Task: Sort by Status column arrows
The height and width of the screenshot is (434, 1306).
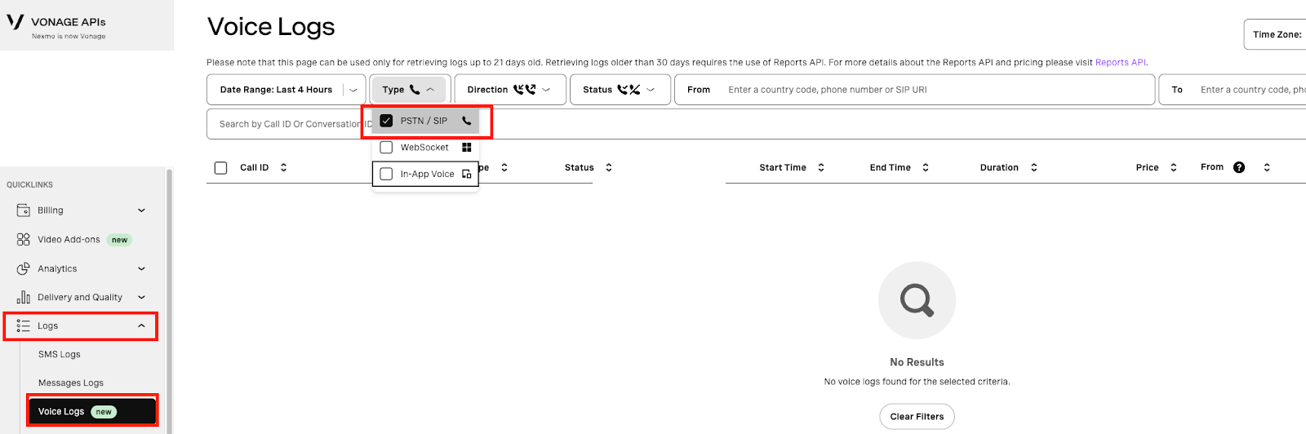Action: [x=609, y=167]
